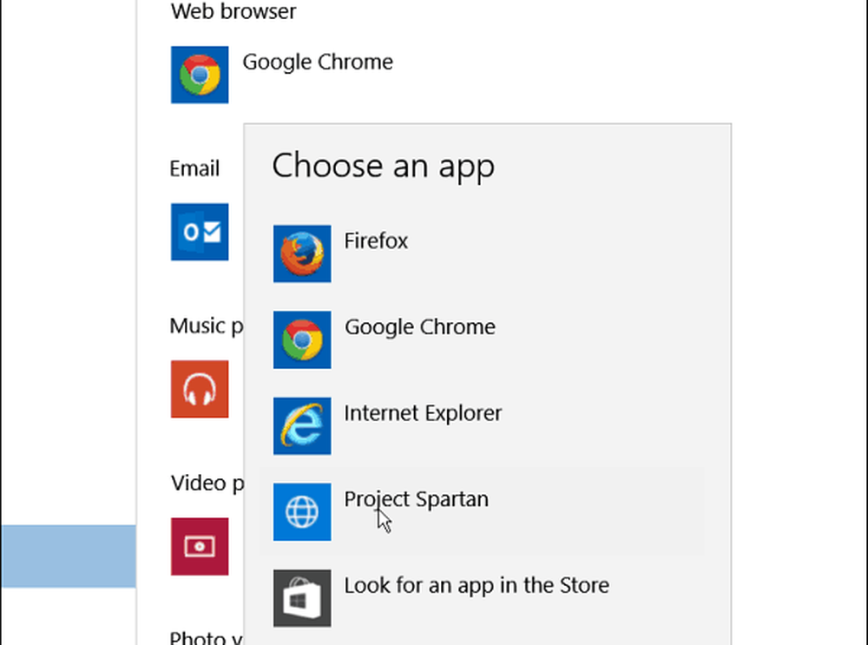The width and height of the screenshot is (868, 645).
Task: Open the Email default app selector
Action: click(200, 233)
